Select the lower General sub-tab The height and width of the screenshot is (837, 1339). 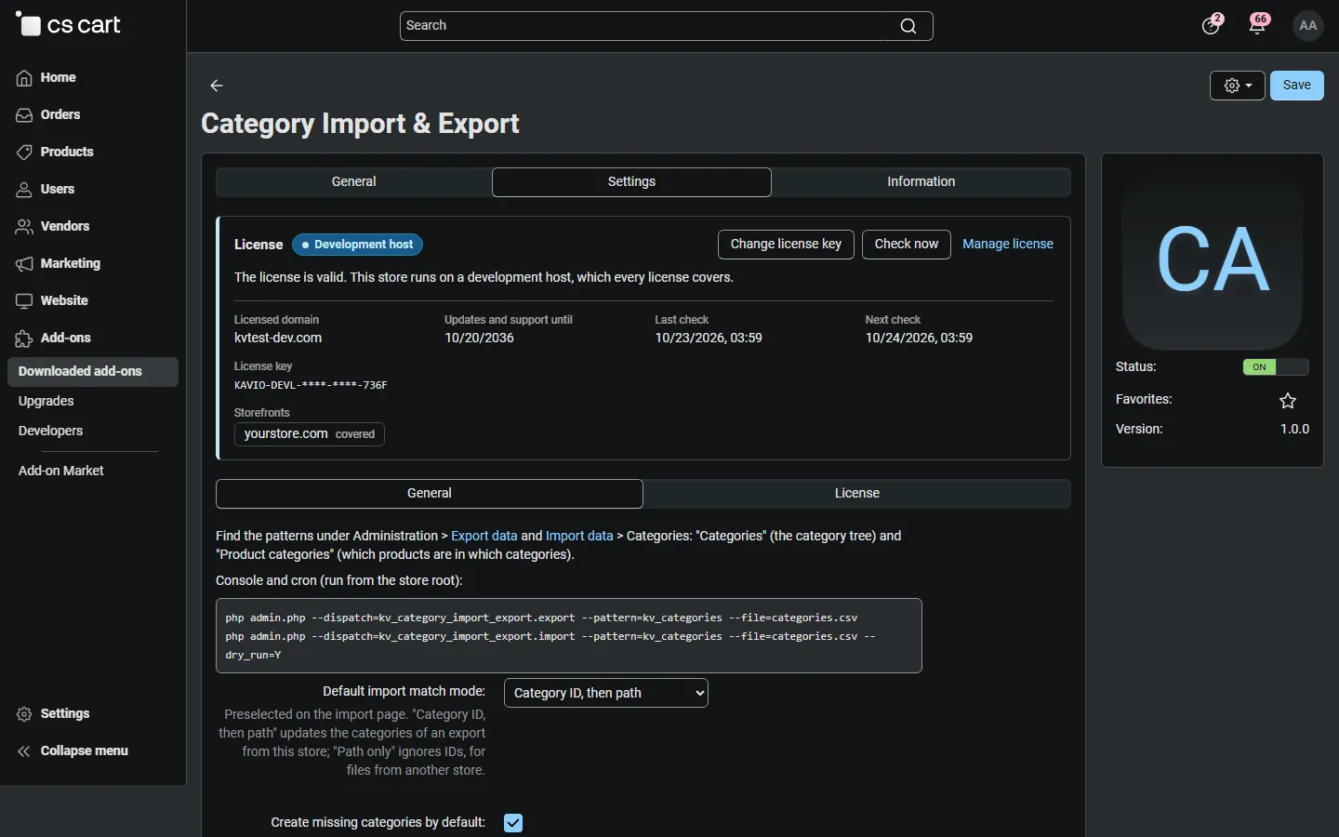[430, 494]
